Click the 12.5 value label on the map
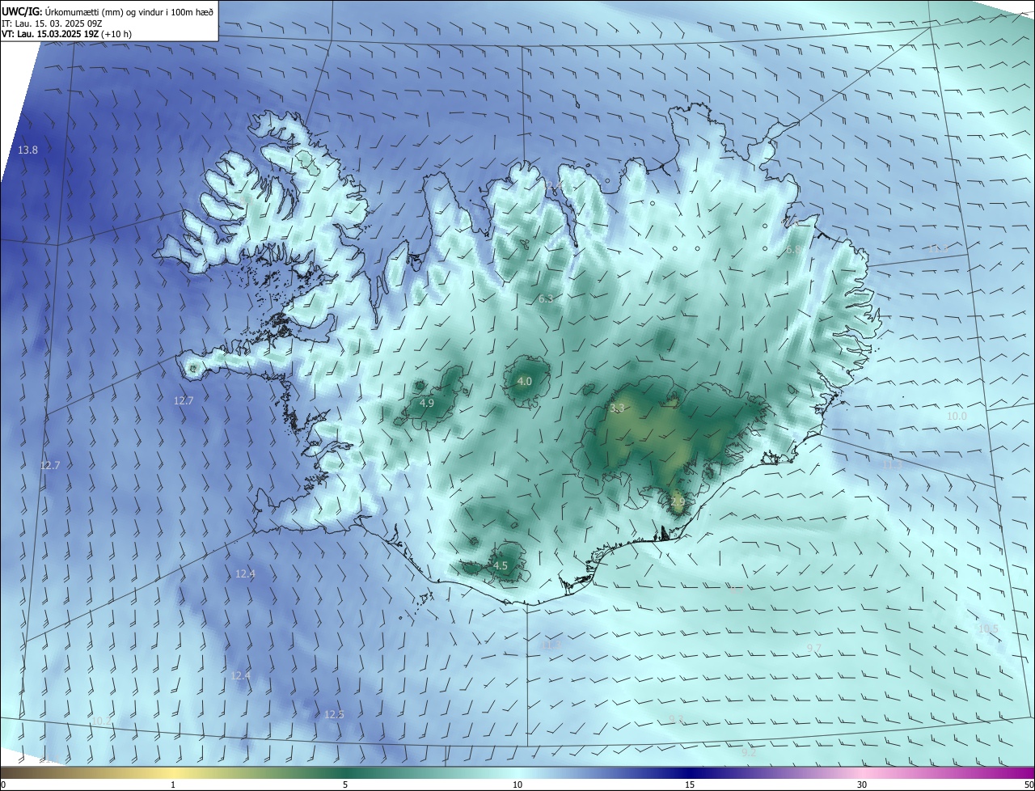 334,715
